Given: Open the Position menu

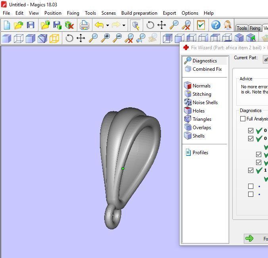Looking at the screenshot, I should coord(53,13).
